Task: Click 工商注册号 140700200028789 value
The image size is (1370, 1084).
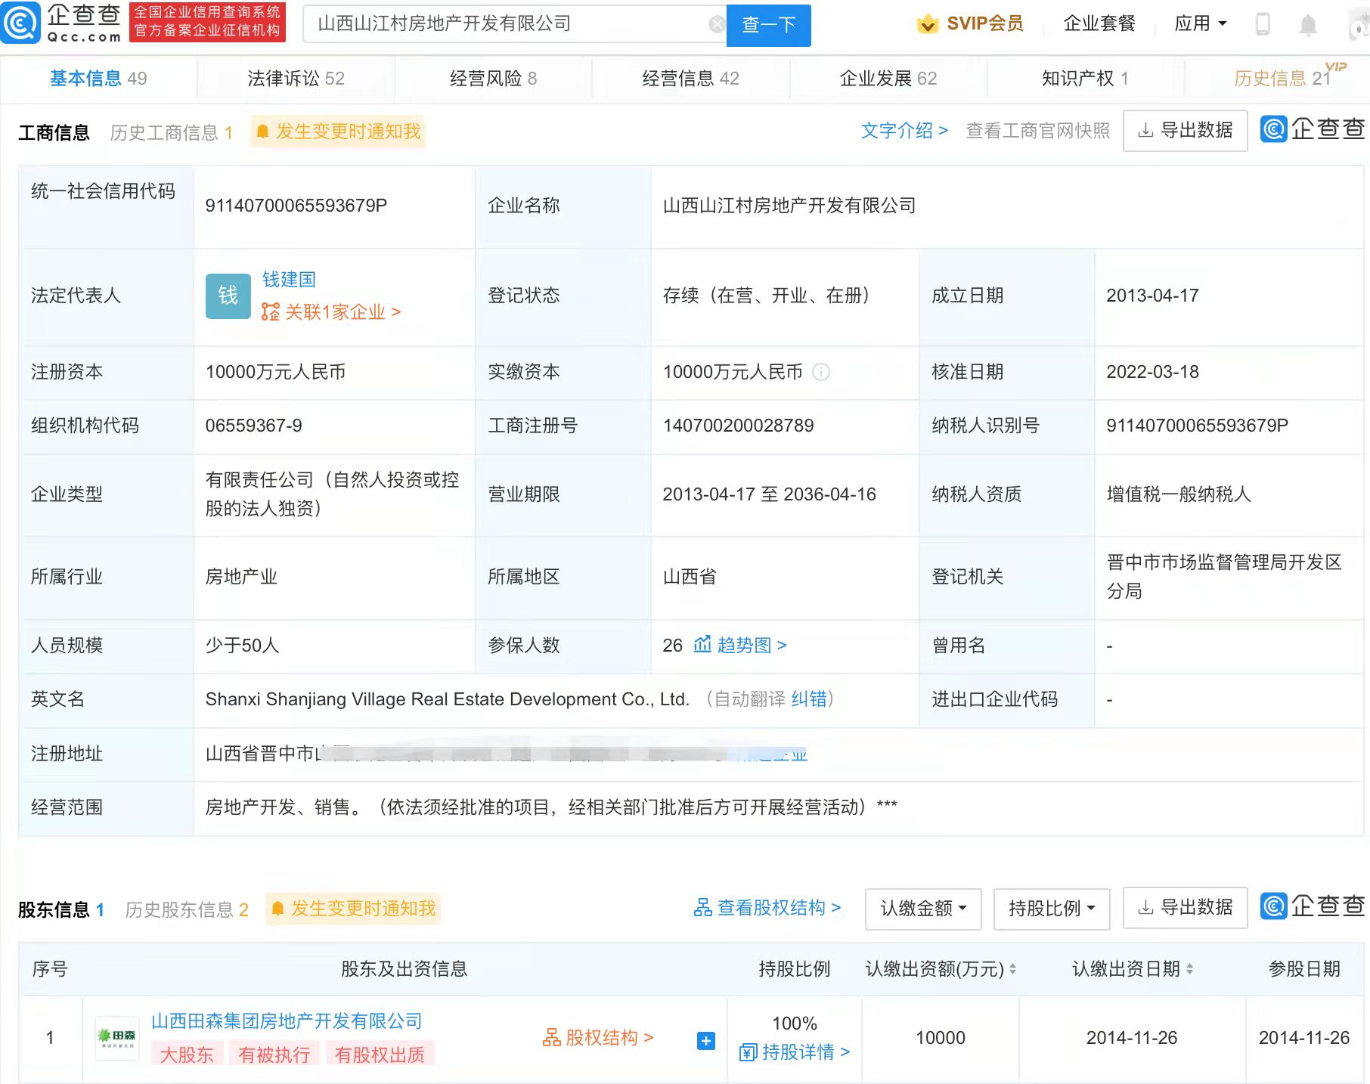Action: tap(738, 426)
